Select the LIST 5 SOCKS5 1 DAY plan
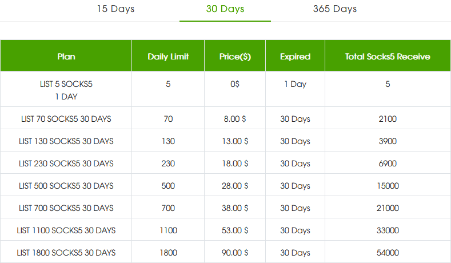The image size is (451, 263). click(66, 90)
